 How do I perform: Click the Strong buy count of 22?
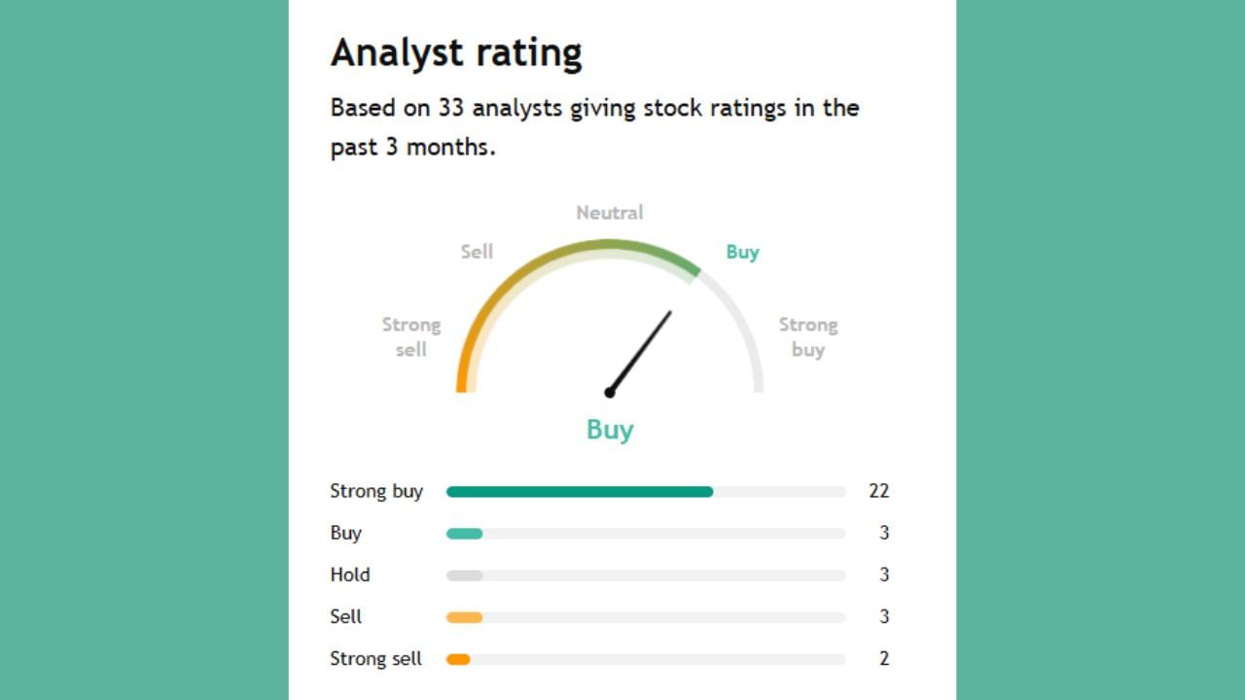879,491
